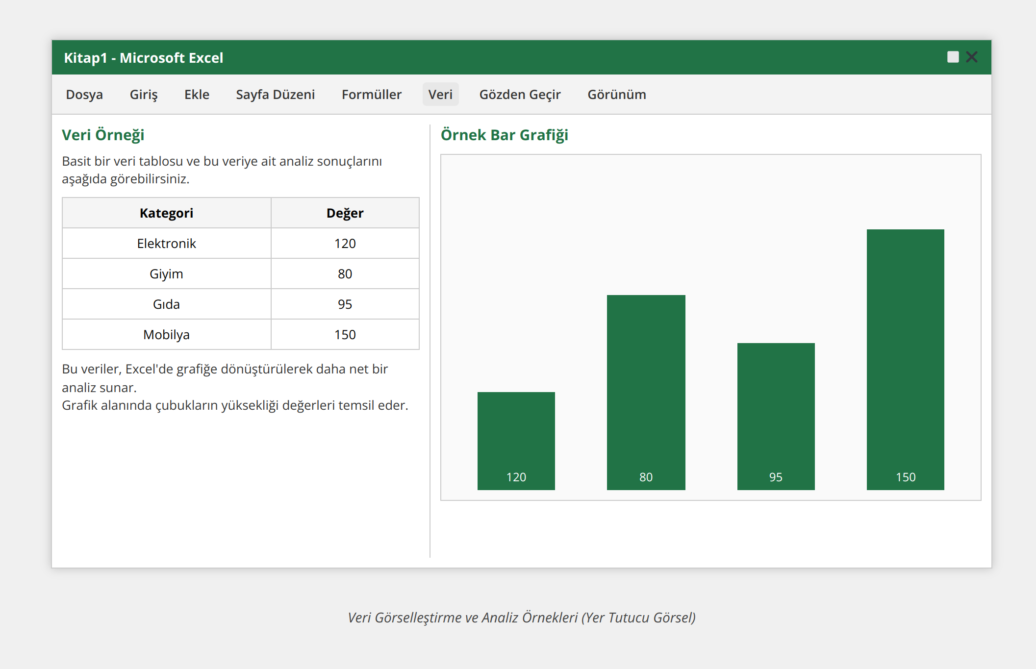Open the Gözden Geçir tab
The height and width of the screenshot is (669, 1036).
coord(520,94)
